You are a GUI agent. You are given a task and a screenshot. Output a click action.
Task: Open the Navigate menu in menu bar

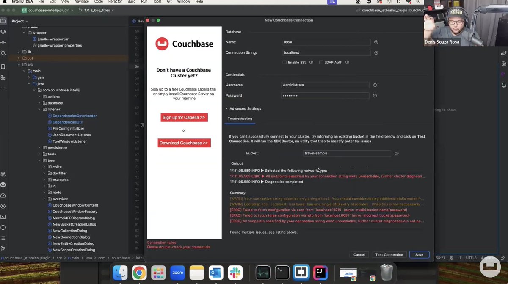pos(82,2)
